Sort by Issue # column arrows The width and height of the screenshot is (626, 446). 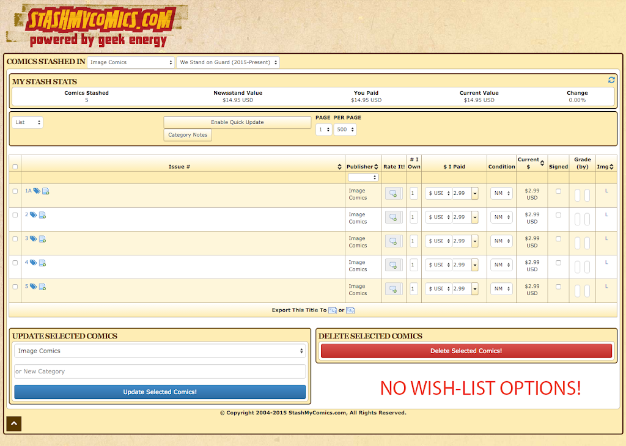tap(339, 167)
